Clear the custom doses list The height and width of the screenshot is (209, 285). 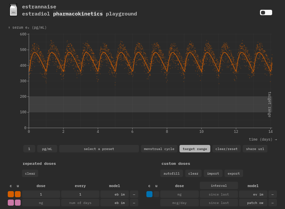tap(193, 174)
